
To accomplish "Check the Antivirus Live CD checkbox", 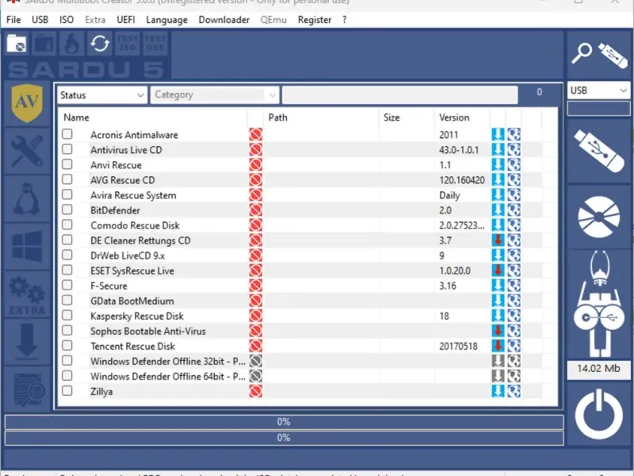I will pos(67,149).
